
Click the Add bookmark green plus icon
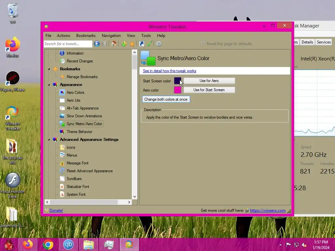tap(124, 44)
